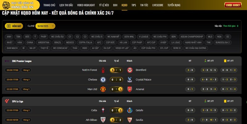247x124 pixels.
Task: Click the Crystal Palace club crest
Action: [130, 80]
